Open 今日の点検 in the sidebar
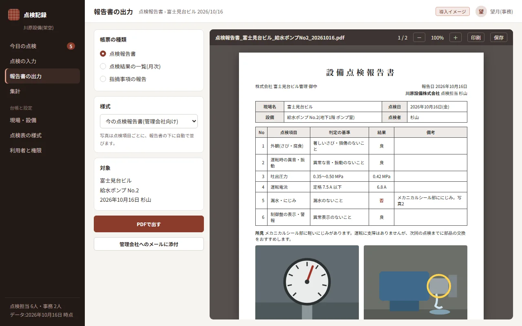 [42, 46]
